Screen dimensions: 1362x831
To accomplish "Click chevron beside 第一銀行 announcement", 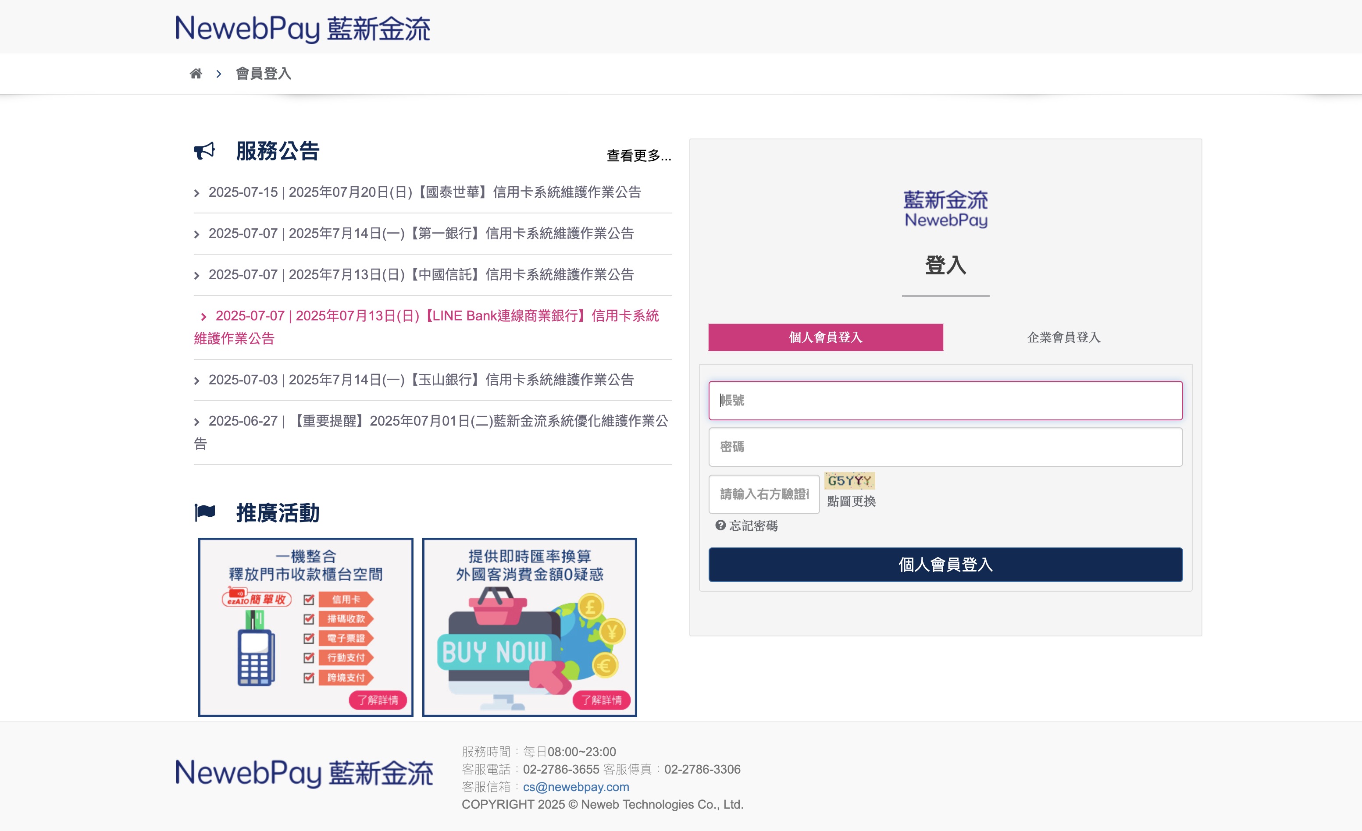I will 197,235.
